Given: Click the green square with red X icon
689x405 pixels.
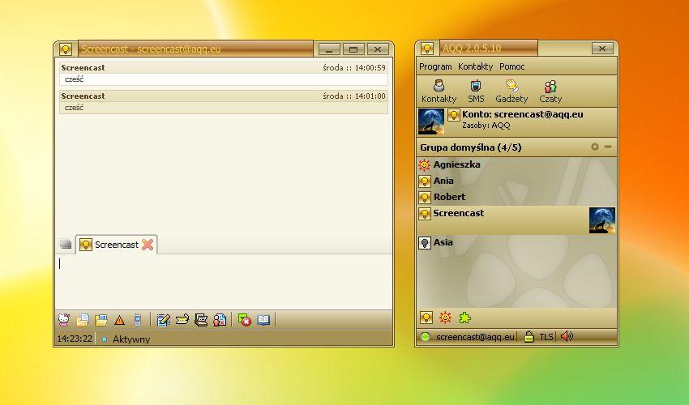Looking at the screenshot, I should [x=244, y=320].
